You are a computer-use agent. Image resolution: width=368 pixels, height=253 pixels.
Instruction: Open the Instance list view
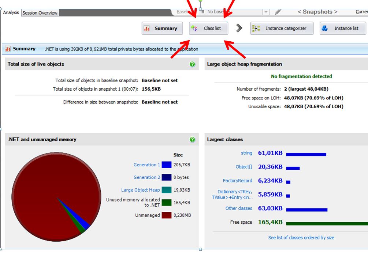point(343,29)
